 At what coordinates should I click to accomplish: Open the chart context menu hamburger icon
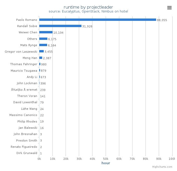click(169, 8)
